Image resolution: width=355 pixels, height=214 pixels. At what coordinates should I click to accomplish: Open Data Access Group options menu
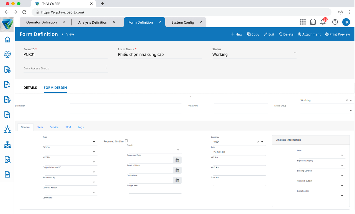[x=106, y=67]
